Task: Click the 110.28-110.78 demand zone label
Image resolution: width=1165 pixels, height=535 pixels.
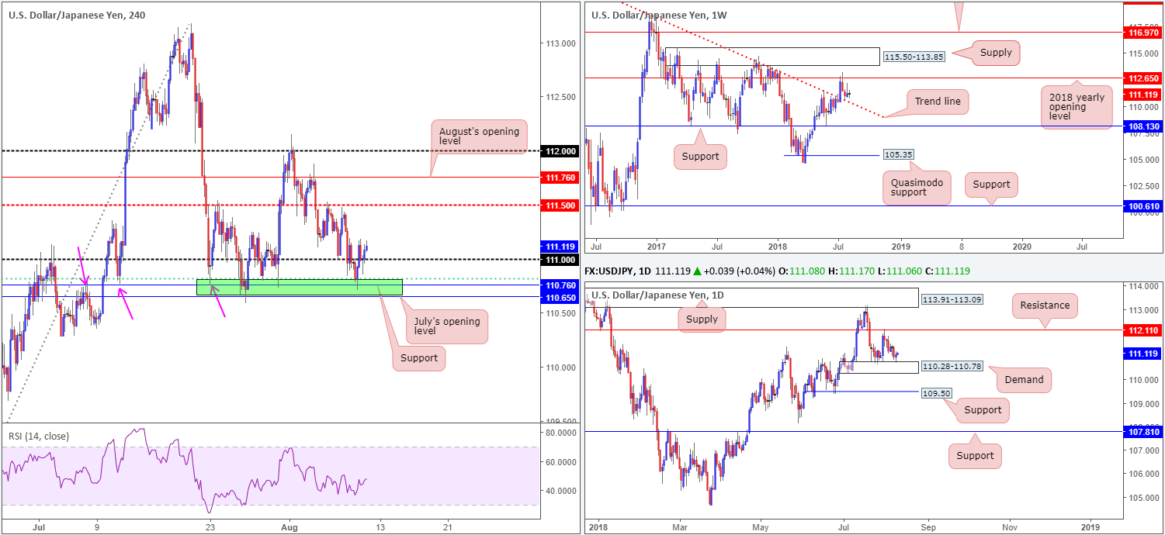Action: [951, 365]
